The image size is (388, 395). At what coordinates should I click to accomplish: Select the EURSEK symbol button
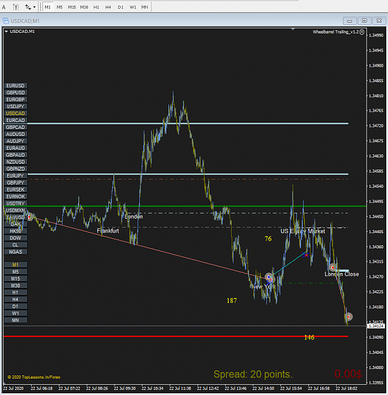click(x=16, y=190)
